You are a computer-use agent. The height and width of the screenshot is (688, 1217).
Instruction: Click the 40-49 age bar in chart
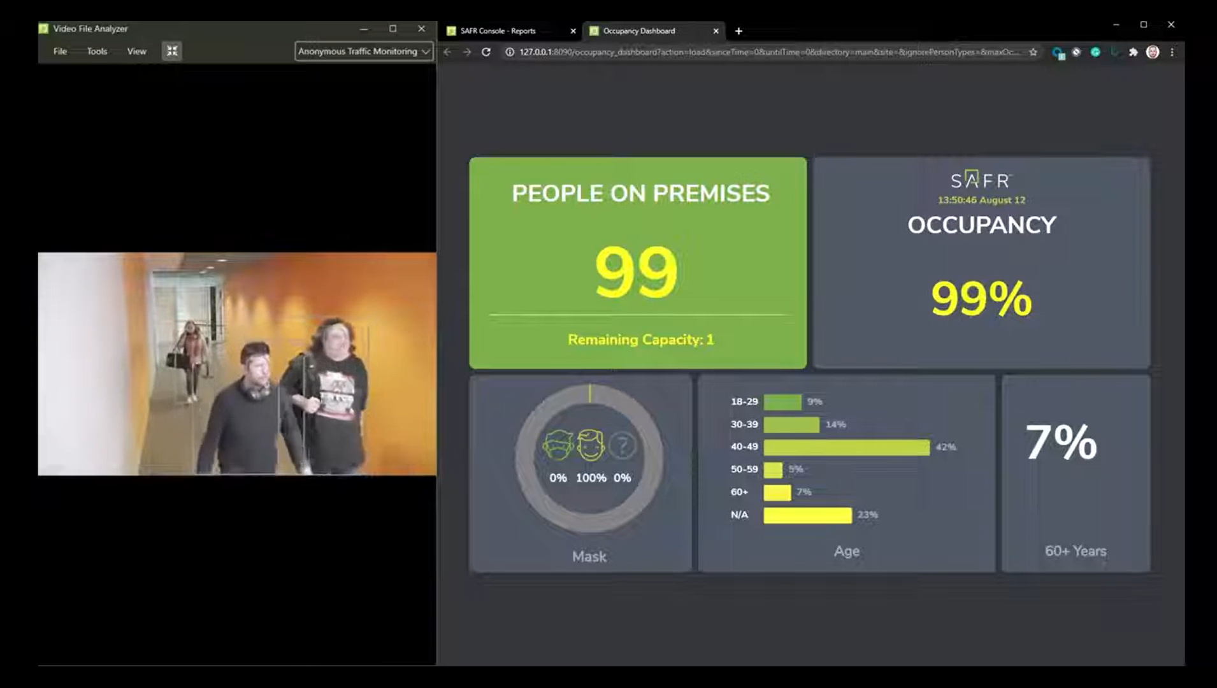pyautogui.click(x=846, y=447)
